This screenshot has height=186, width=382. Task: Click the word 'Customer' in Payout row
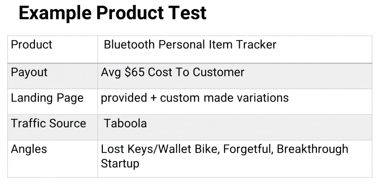(x=218, y=72)
